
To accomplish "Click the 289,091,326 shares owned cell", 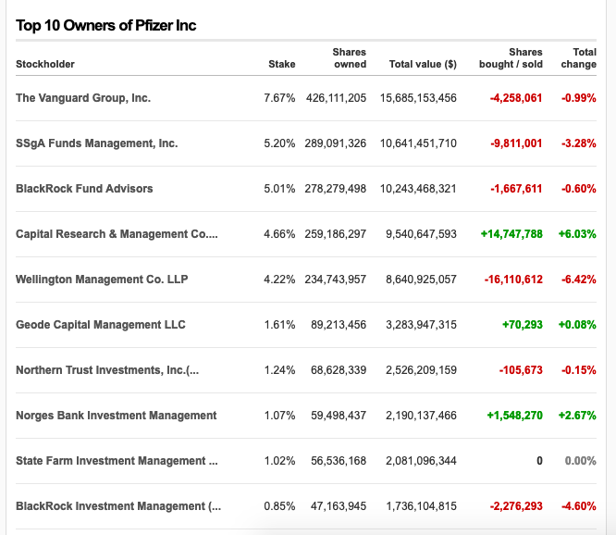I will pyautogui.click(x=336, y=143).
